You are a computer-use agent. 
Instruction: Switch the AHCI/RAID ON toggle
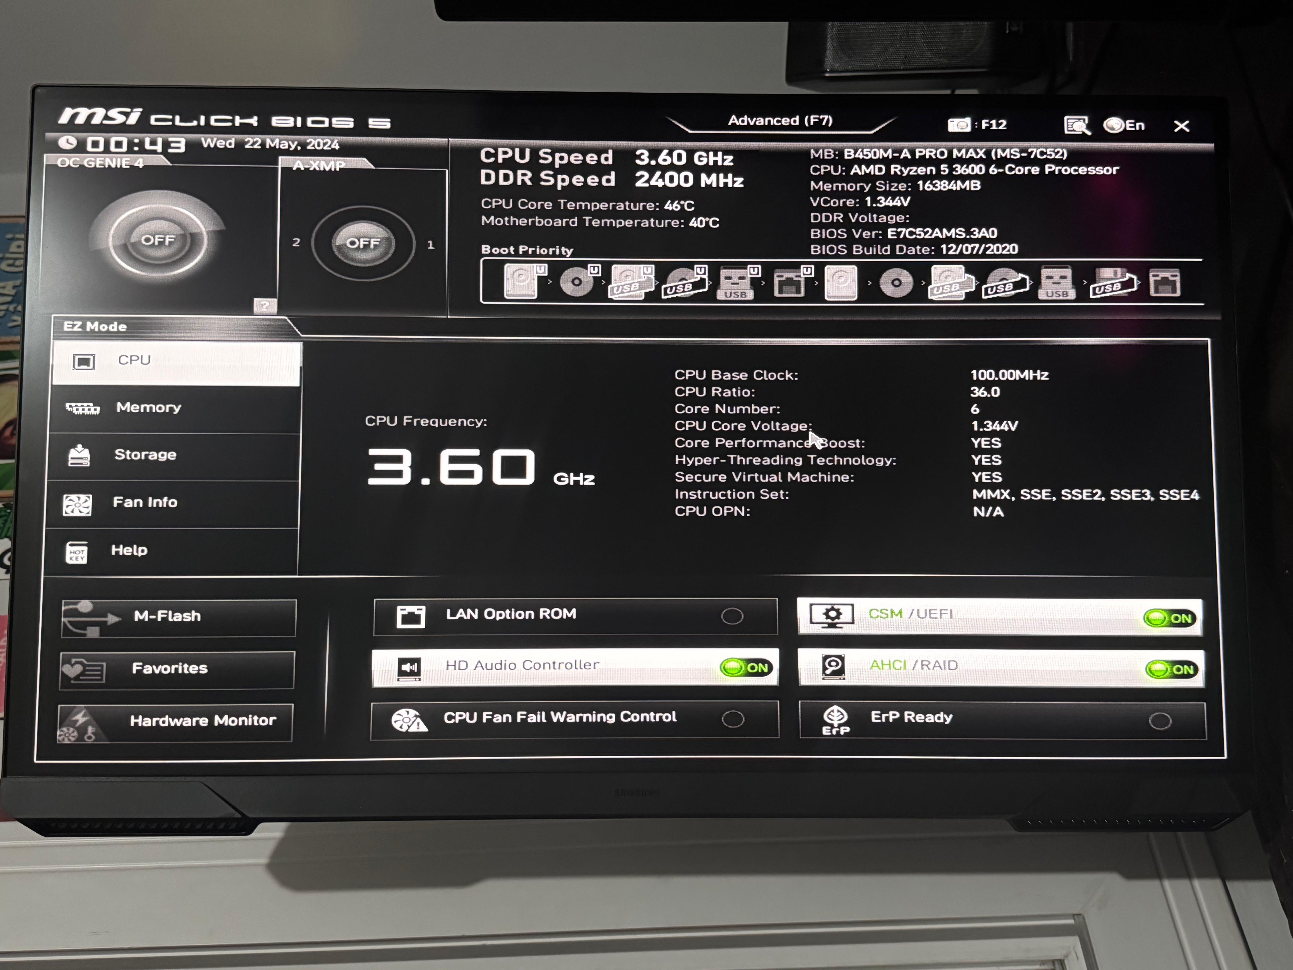pyautogui.click(x=1172, y=669)
